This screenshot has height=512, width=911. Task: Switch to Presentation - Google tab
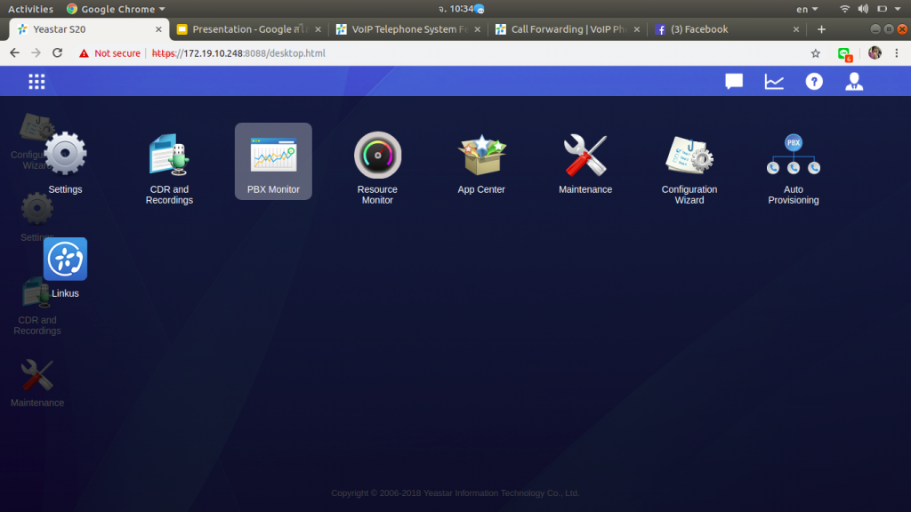click(249, 29)
